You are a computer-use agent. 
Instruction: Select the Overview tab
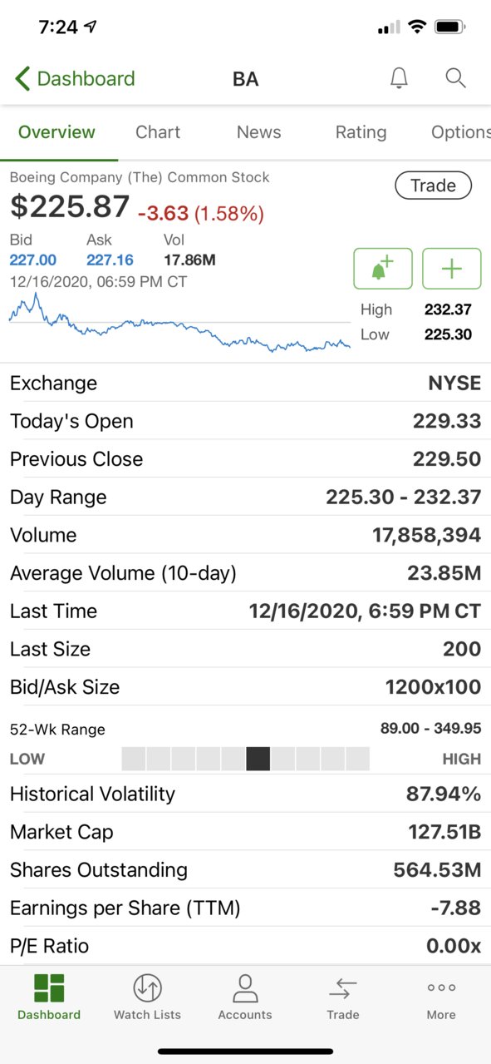pos(56,132)
